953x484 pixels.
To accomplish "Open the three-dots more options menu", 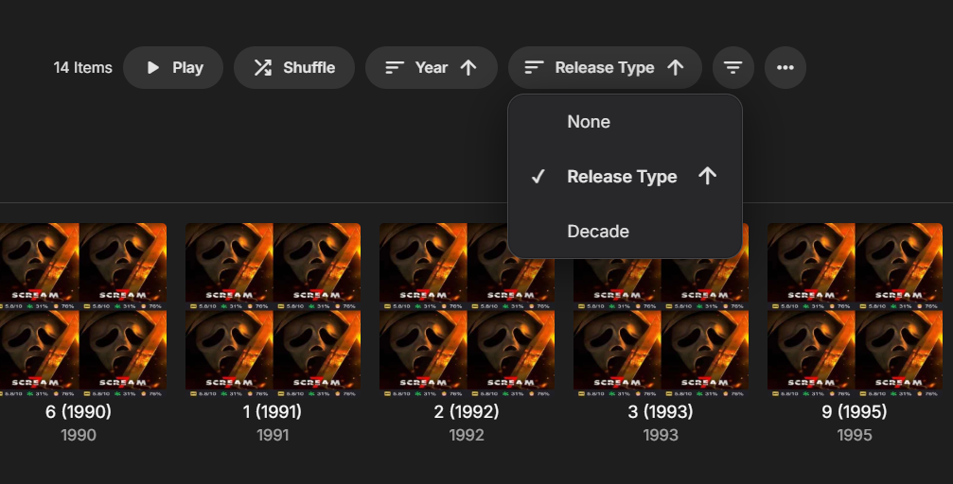I will [x=785, y=68].
